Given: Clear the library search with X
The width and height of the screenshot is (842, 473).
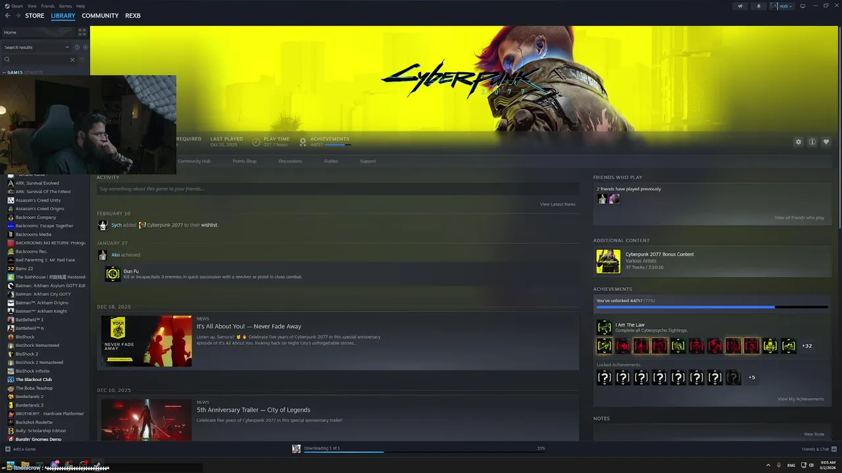Looking at the screenshot, I should (x=72, y=60).
